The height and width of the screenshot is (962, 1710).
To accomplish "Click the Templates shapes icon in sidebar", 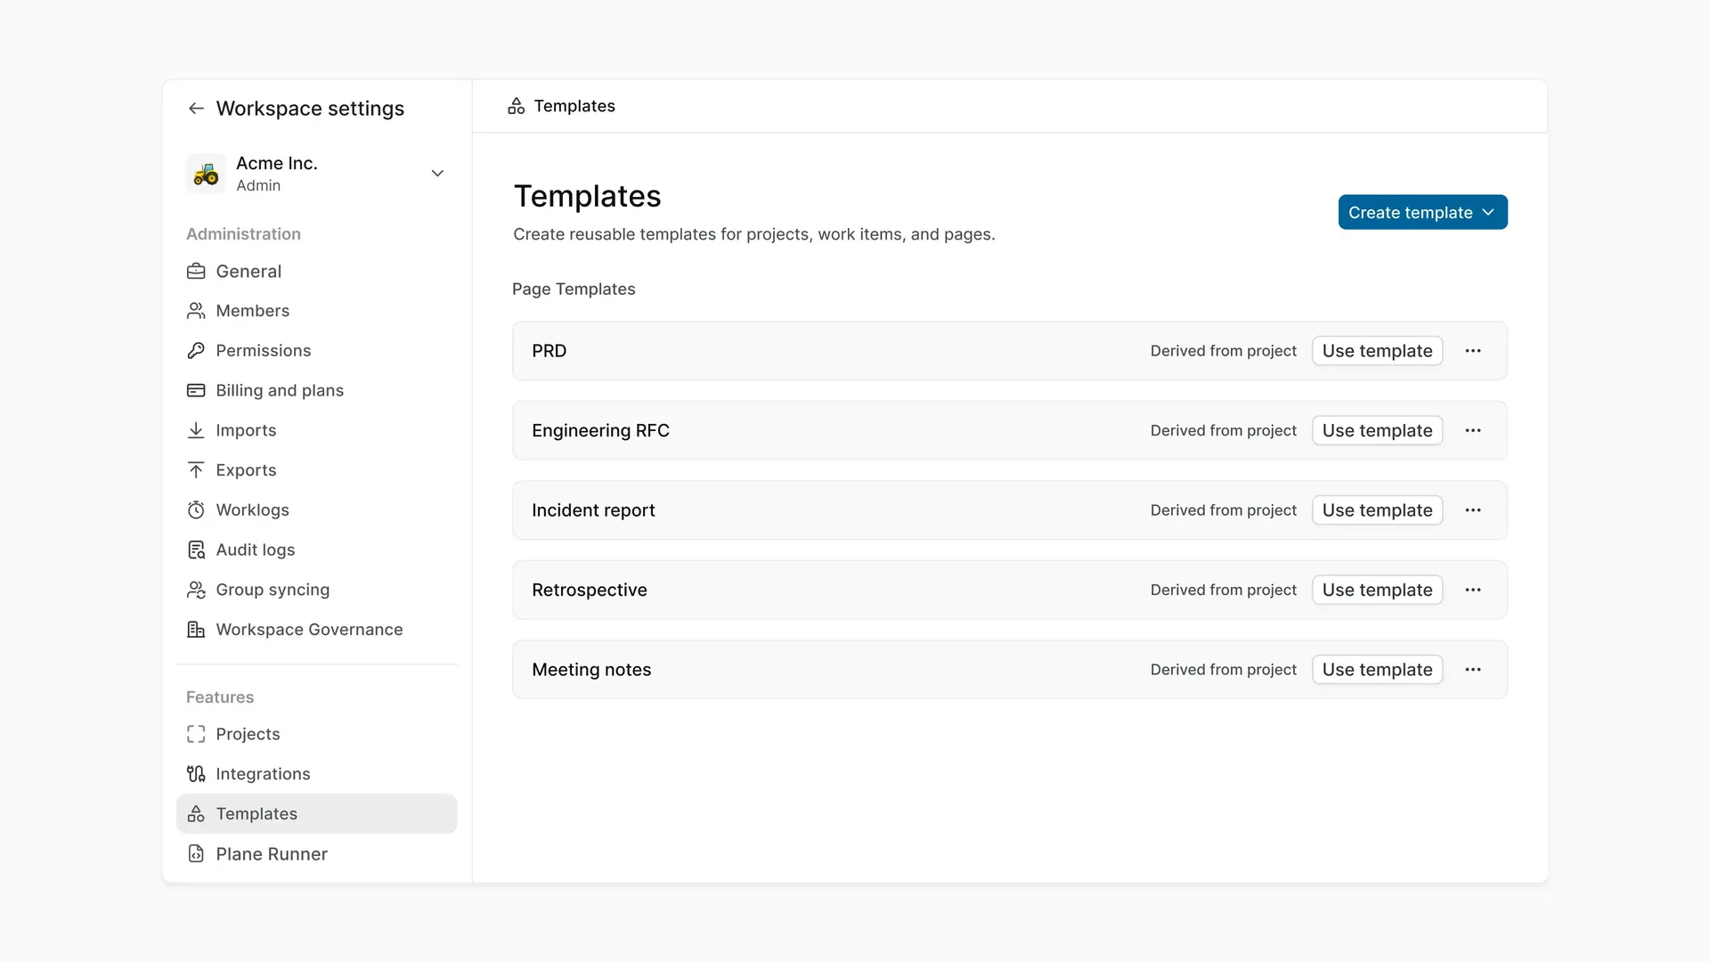I will 196,814.
